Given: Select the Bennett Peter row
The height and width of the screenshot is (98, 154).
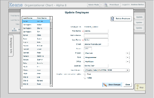Looking at the screenshot, I should tap(36, 53).
